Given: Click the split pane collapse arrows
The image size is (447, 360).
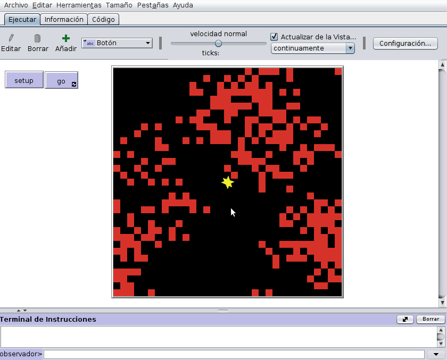Looking at the screenshot, I should point(22,311).
